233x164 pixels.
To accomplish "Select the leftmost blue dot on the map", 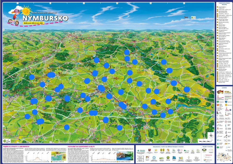I will 27,117.
